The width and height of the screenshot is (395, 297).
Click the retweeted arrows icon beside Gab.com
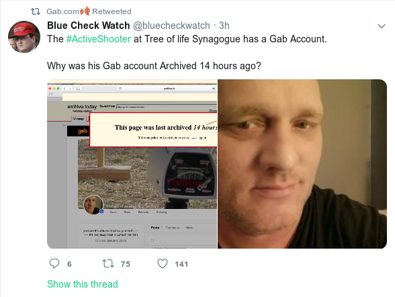[x=36, y=11]
